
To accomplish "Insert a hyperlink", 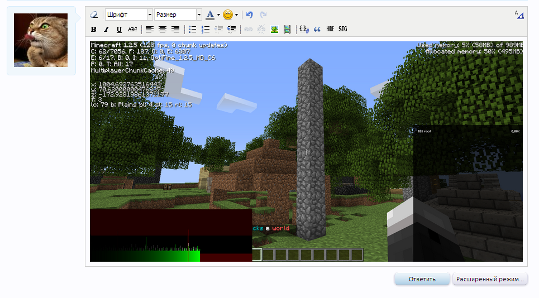I will (x=248, y=30).
